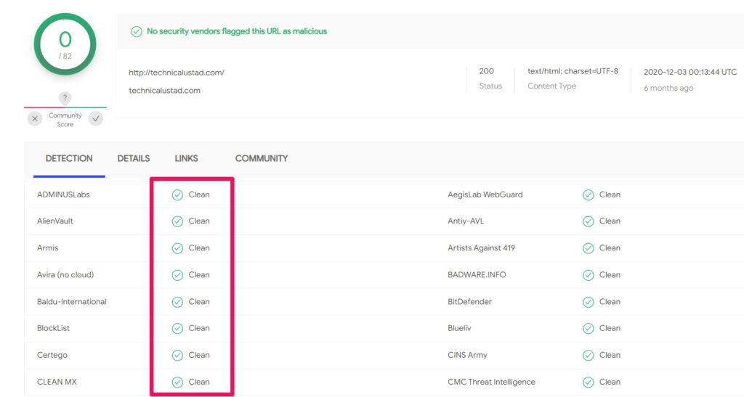Open the COMMUNITY tab
The image size is (744, 397).
(262, 159)
